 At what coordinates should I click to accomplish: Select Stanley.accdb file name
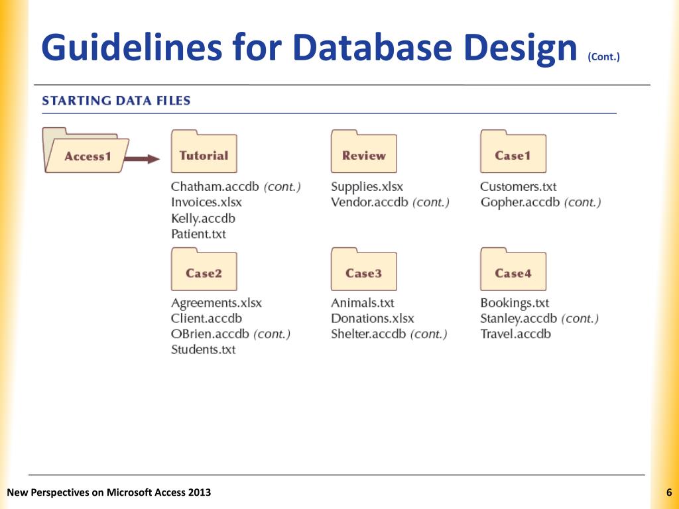pyautogui.click(x=519, y=319)
